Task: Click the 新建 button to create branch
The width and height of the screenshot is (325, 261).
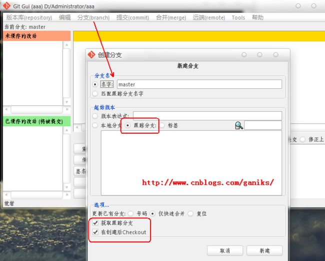Action: [264, 250]
